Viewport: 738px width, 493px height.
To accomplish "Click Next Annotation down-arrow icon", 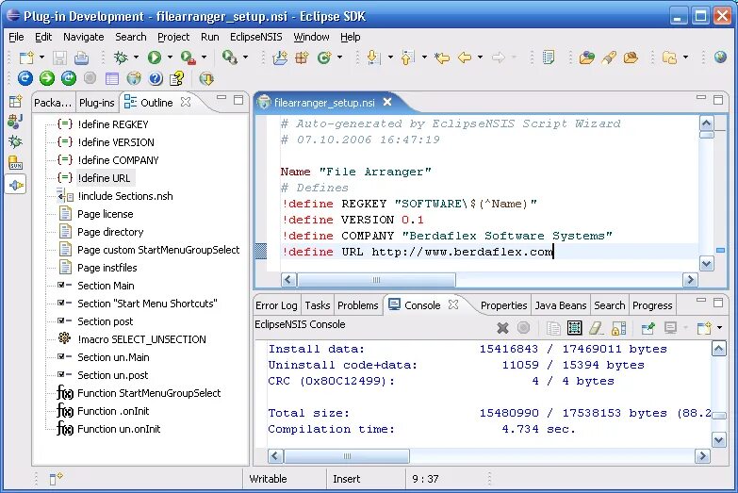I will [373, 58].
